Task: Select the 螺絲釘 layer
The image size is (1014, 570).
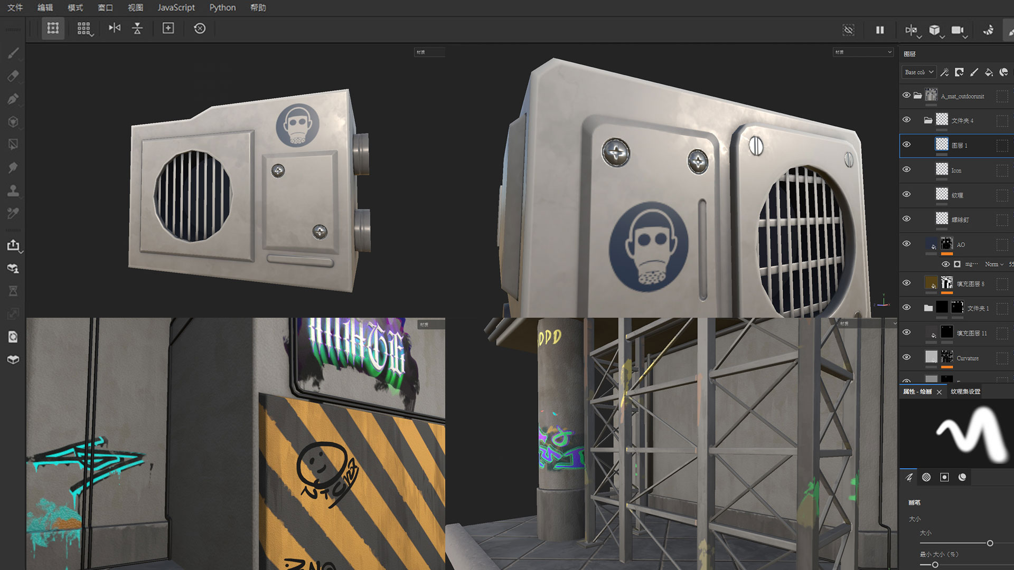Action: (x=960, y=220)
